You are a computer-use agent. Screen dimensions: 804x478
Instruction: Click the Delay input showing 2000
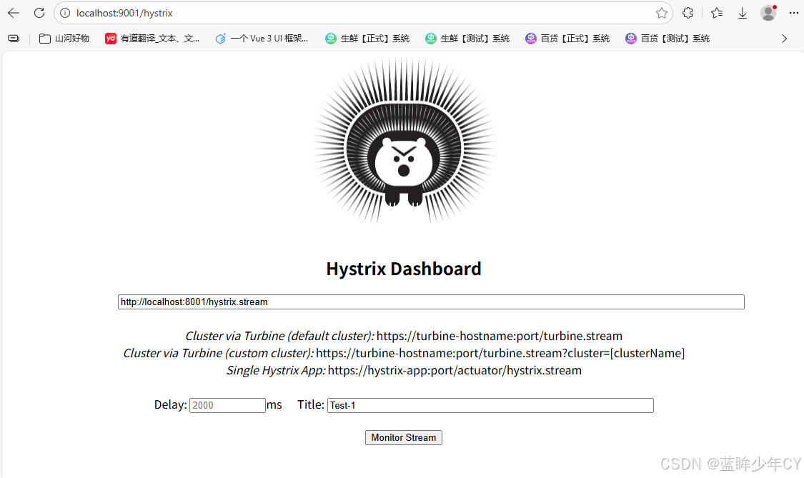pos(227,405)
